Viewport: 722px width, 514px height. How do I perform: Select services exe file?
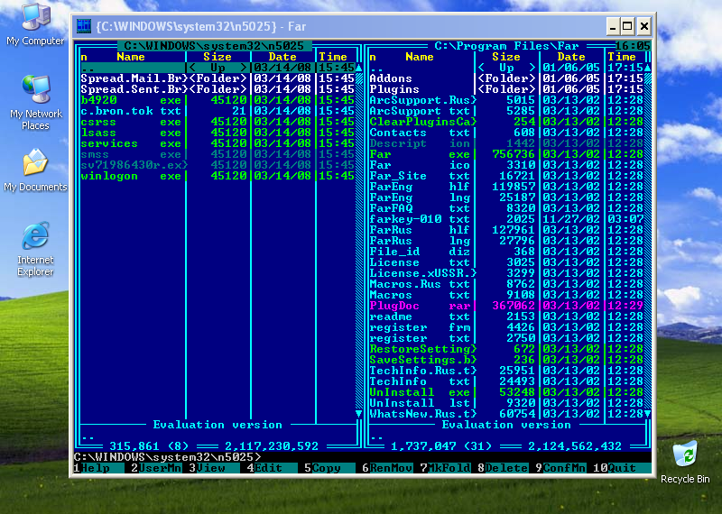pos(218,143)
